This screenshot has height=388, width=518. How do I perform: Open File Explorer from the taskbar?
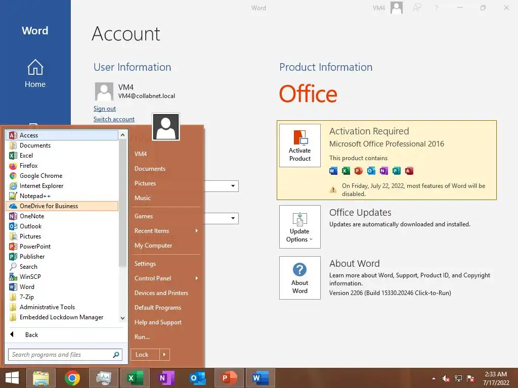[x=40, y=378]
